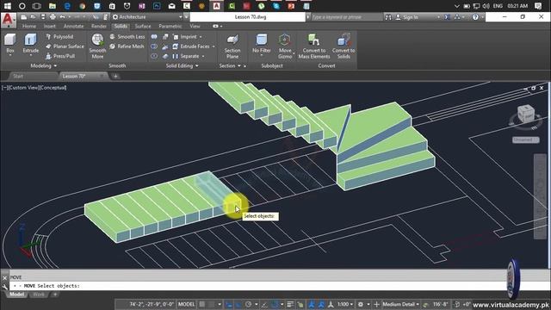Open the Medium Detail level dropdown
Image resolution: width=551 pixels, height=310 pixels.
400,304
